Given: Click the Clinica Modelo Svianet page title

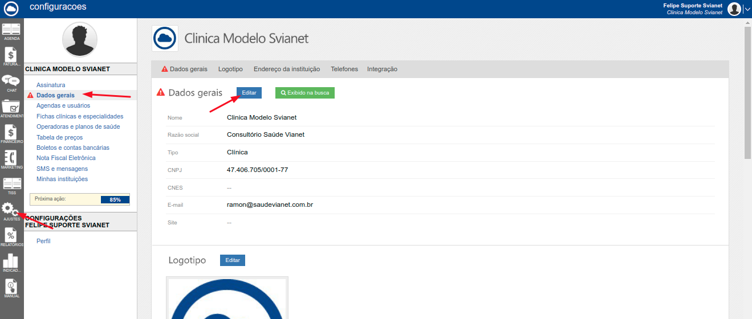Looking at the screenshot, I should 246,38.
